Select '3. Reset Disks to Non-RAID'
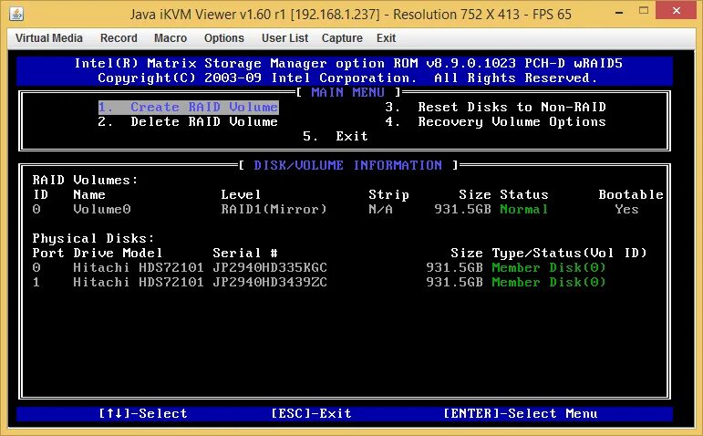The image size is (703, 436). [495, 108]
